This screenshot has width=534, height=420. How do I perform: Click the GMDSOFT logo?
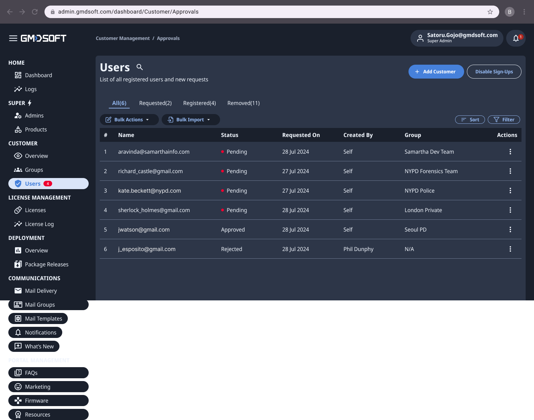[x=43, y=38]
